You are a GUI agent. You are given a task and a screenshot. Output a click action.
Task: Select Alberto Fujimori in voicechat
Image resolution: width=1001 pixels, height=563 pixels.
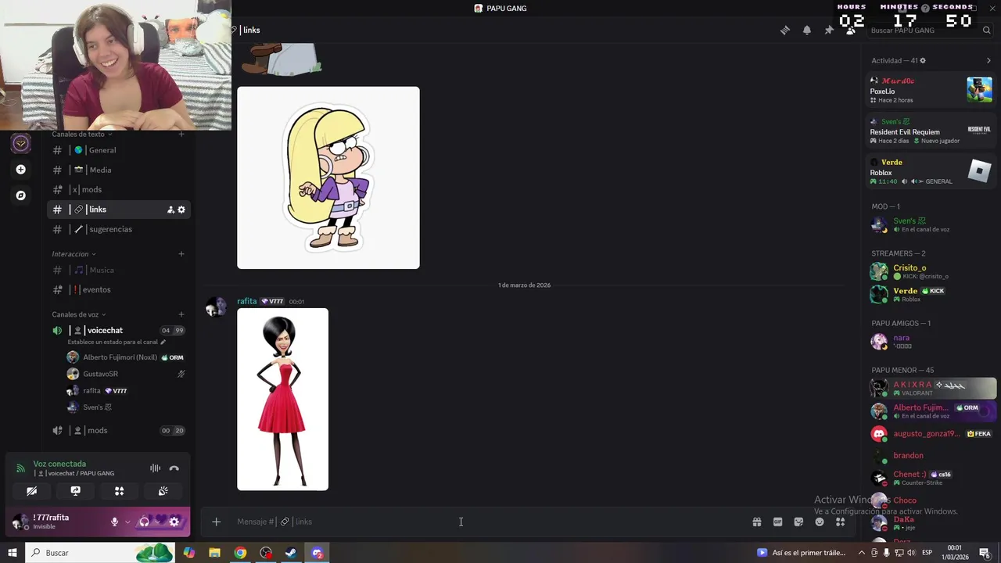[125, 357]
